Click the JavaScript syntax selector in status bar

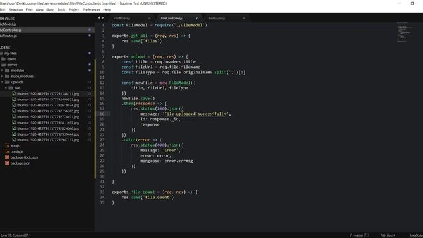tap(416, 235)
